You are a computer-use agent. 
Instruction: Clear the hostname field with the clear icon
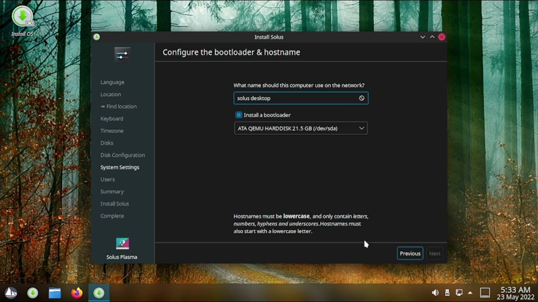pos(361,98)
